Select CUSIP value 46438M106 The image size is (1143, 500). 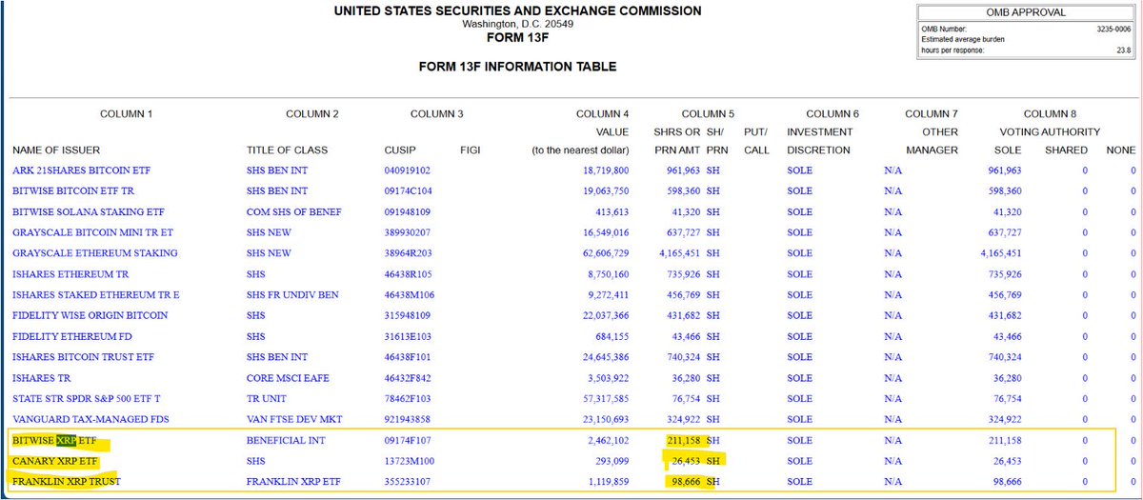pos(409,295)
